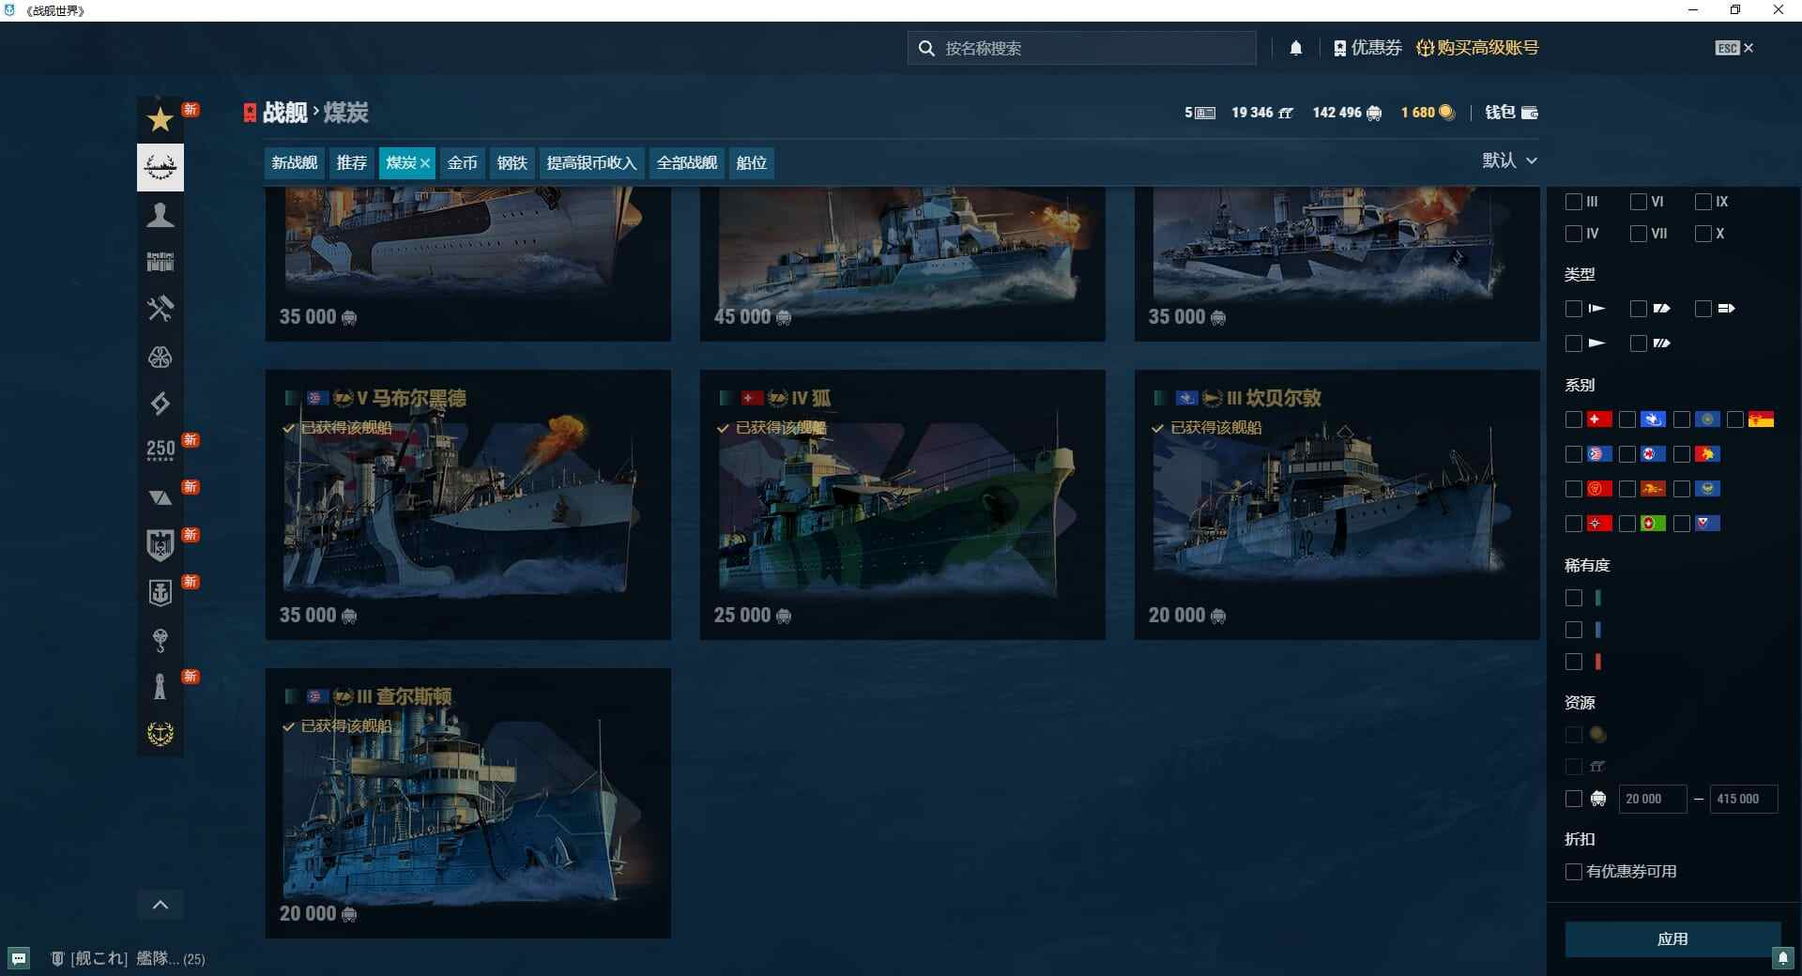Open the 全部战舰 tab
1802x976 pixels.
pyautogui.click(x=686, y=162)
